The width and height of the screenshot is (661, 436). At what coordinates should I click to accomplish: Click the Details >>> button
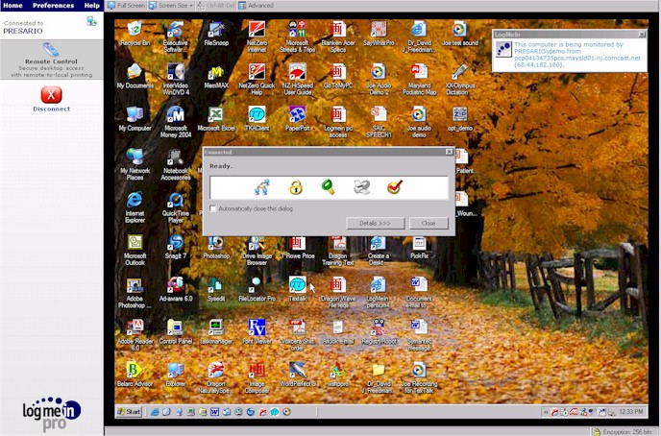[376, 223]
